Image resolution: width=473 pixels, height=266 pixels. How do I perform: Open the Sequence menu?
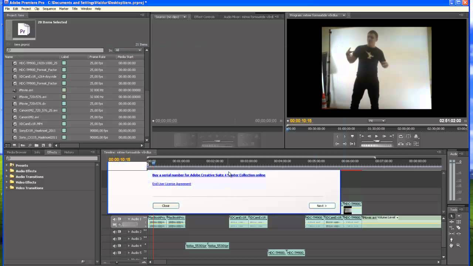click(x=49, y=8)
